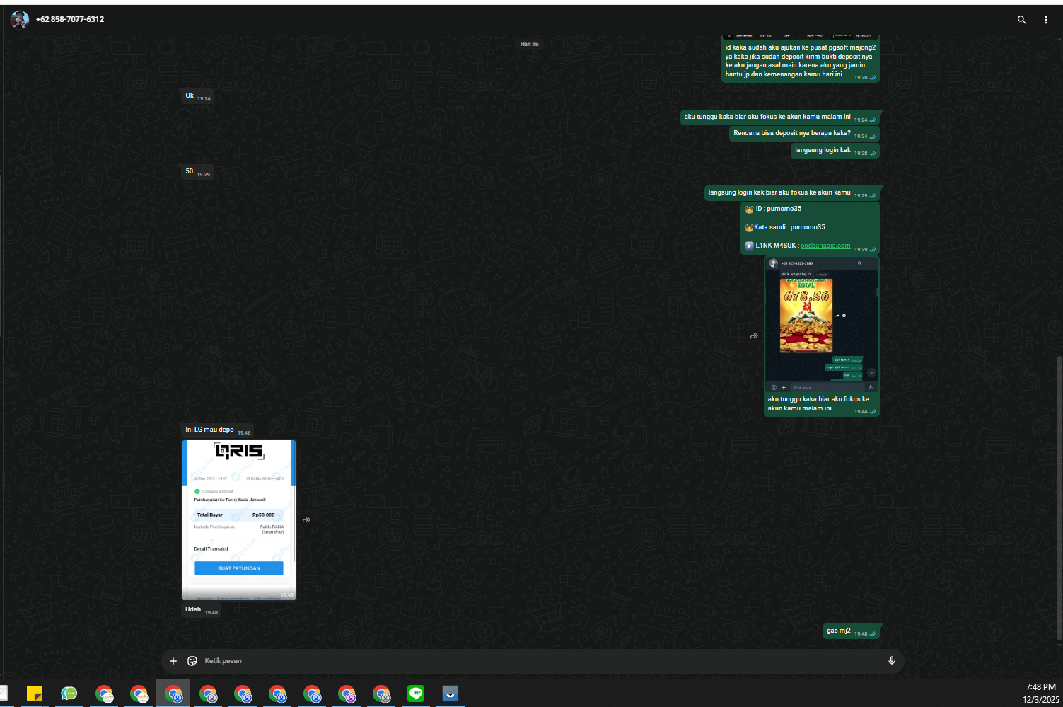The height and width of the screenshot is (707, 1063).
Task: Select the received message "50"
Action: pyautogui.click(x=197, y=172)
